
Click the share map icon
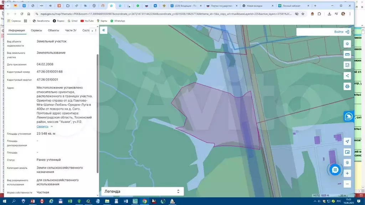pyautogui.click(x=347, y=76)
